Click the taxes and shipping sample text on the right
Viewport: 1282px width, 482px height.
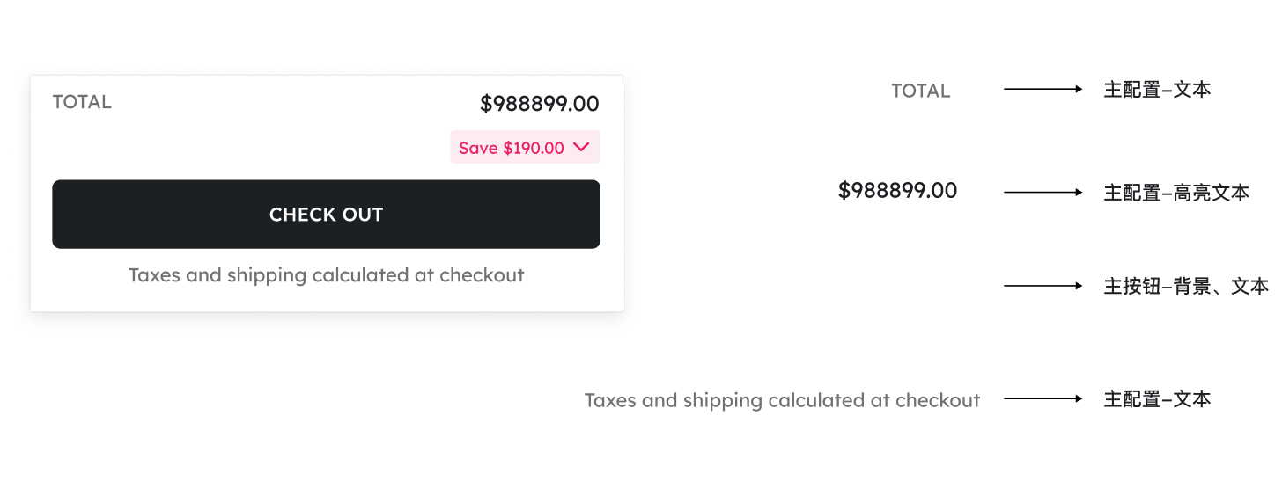coord(782,400)
